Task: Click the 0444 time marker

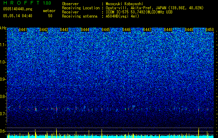Action: pos(85,30)
